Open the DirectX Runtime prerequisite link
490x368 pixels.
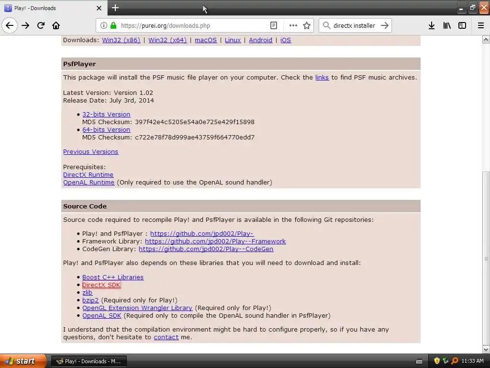pyautogui.click(x=88, y=174)
